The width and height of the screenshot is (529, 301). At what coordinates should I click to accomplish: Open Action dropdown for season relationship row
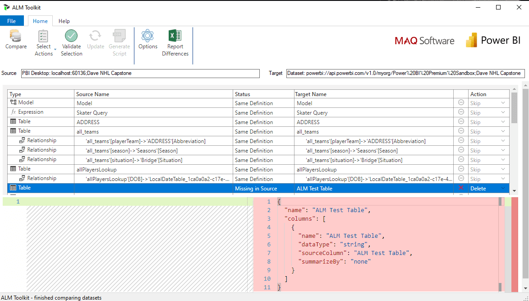[503, 150]
